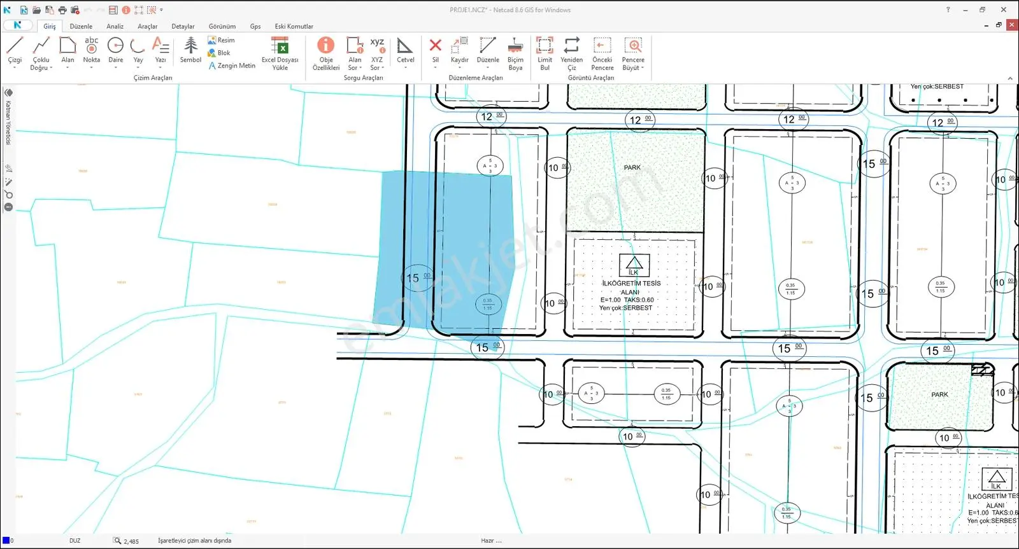Click the Sil delete tool
The width and height of the screenshot is (1019, 549).
436,51
